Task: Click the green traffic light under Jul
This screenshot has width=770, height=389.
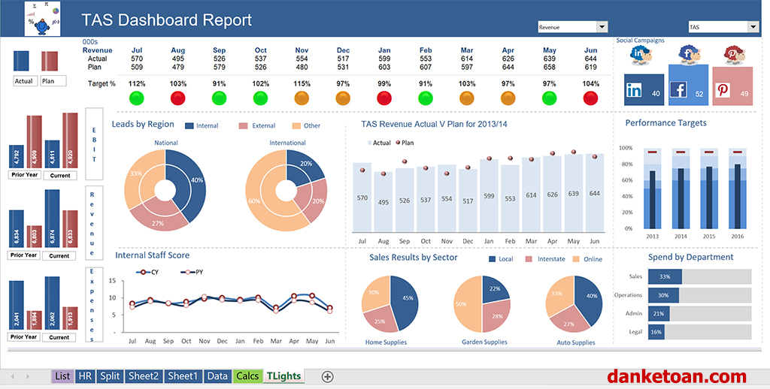Action: click(137, 98)
